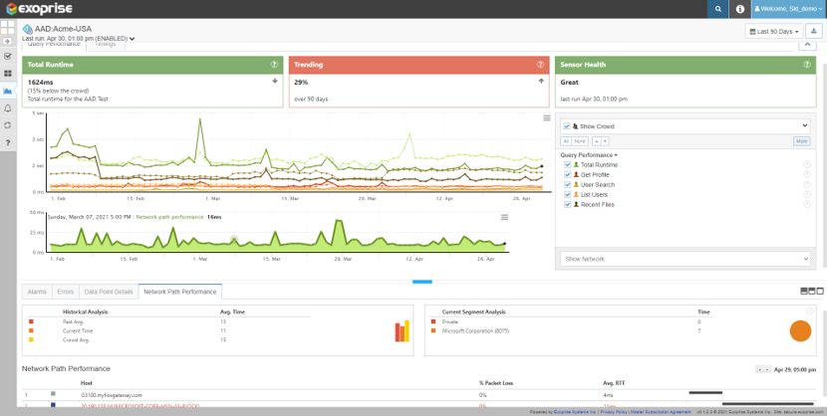Screen dimensions: 827x416
Task: Select the area chart icon in sidebar
Action: (7, 91)
